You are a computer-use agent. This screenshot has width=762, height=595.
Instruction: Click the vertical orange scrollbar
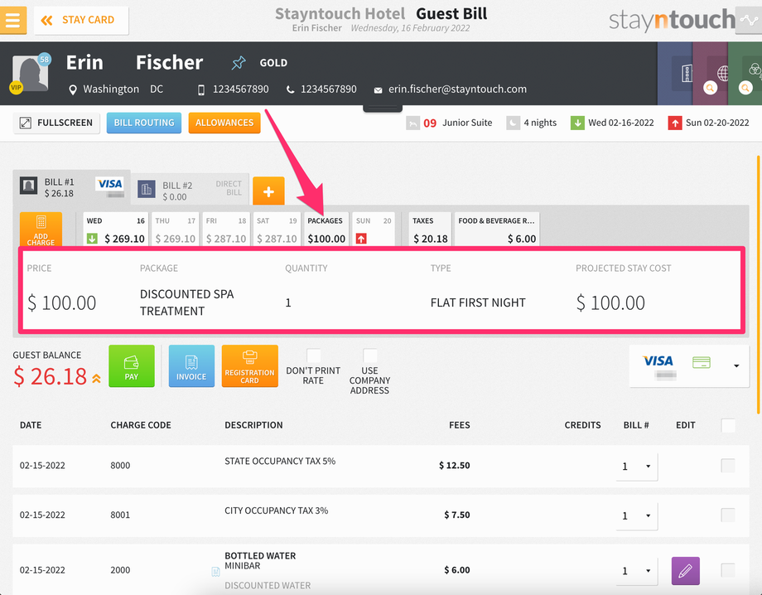point(759,285)
